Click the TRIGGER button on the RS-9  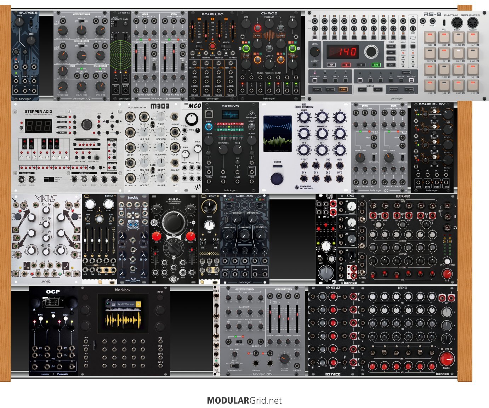(x=406, y=73)
